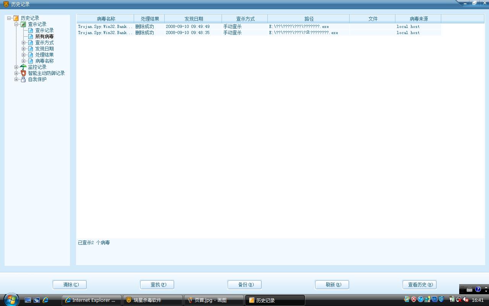Click the 刷新(R) button
This screenshot has height=306, width=489.
[332, 285]
